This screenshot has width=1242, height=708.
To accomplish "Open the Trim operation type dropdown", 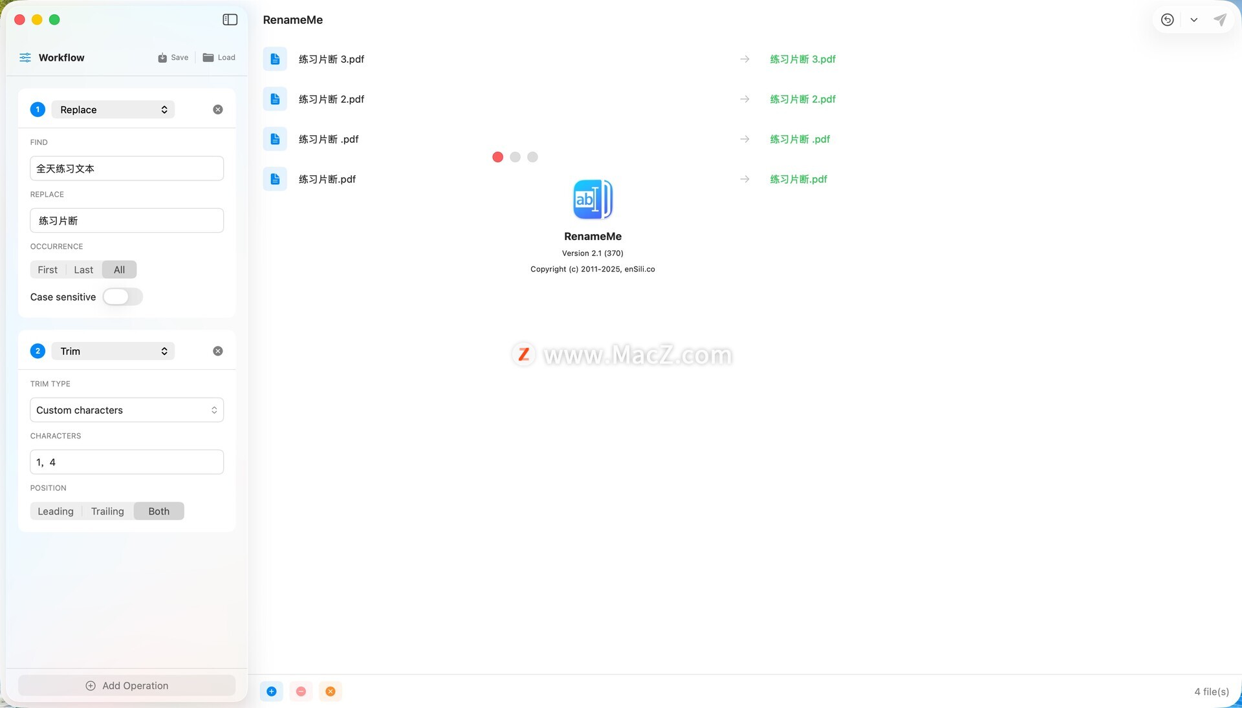I will [x=113, y=351].
